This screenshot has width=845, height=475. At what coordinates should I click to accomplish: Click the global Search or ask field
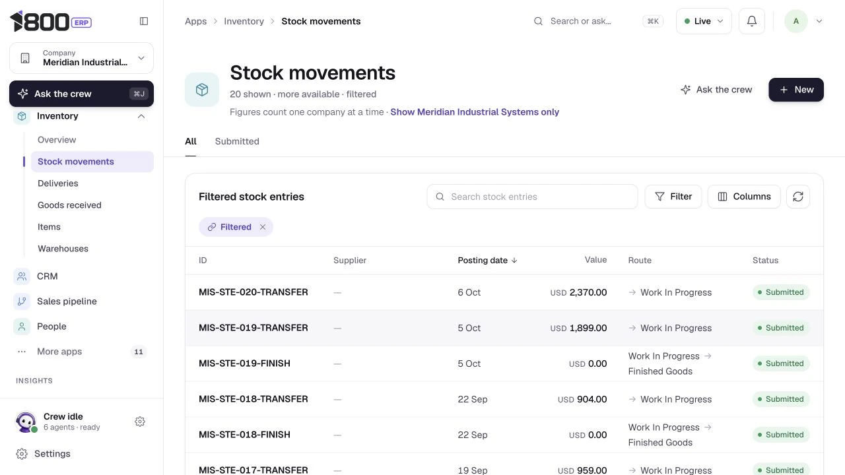coord(598,21)
